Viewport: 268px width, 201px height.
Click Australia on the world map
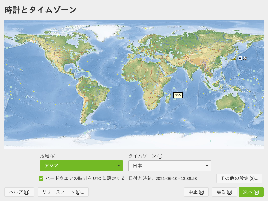click(x=230, y=103)
